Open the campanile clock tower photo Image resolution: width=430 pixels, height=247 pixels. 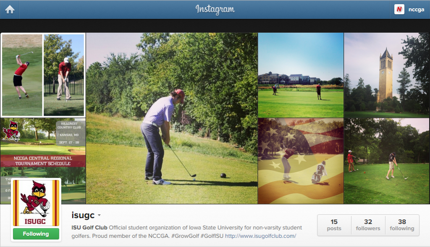[x=387, y=75]
